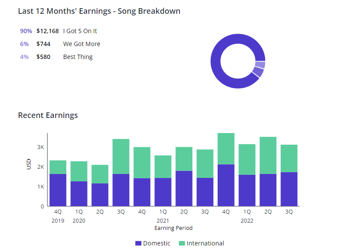Click the 2020 year label
Image resolution: width=350 pixels, height=248 pixels.
pyautogui.click(x=79, y=221)
